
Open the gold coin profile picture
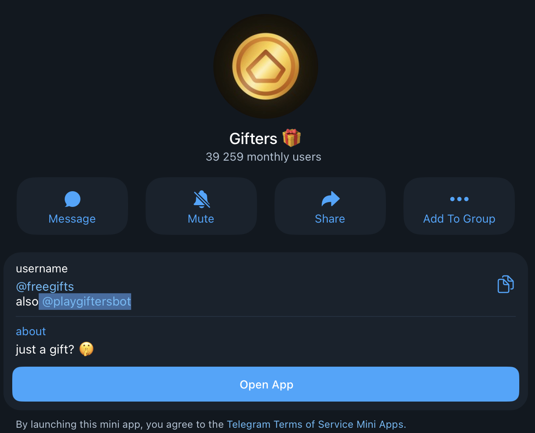266,66
